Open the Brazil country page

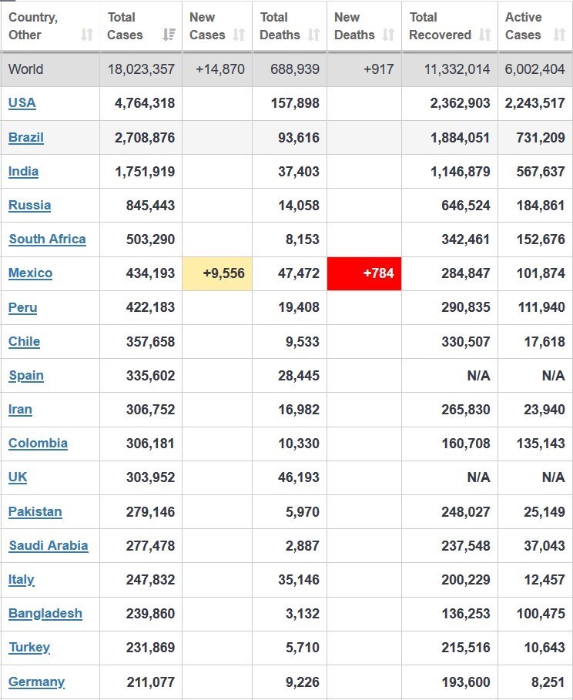pyautogui.click(x=26, y=138)
